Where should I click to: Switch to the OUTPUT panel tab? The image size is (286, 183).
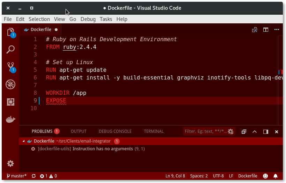[x=78, y=131]
